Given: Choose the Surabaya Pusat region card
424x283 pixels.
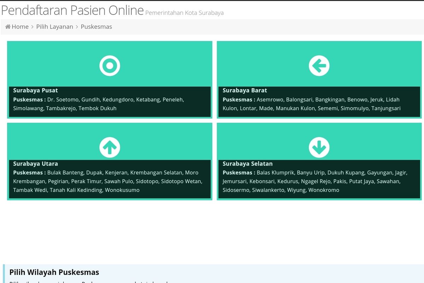Looking at the screenshot, I should tap(110, 79).
